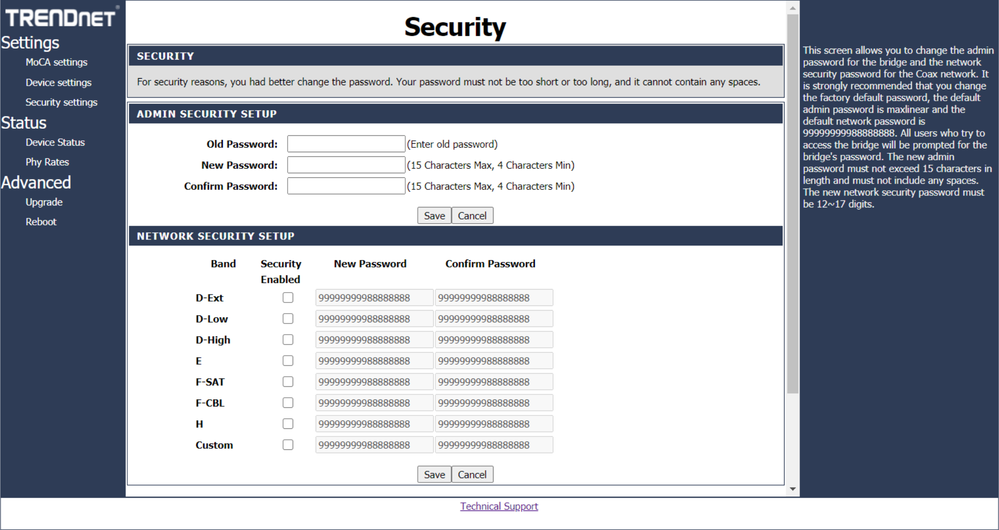This screenshot has width=999, height=530.
Task: Click D-Ext Confirm Password field
Action: coord(494,298)
